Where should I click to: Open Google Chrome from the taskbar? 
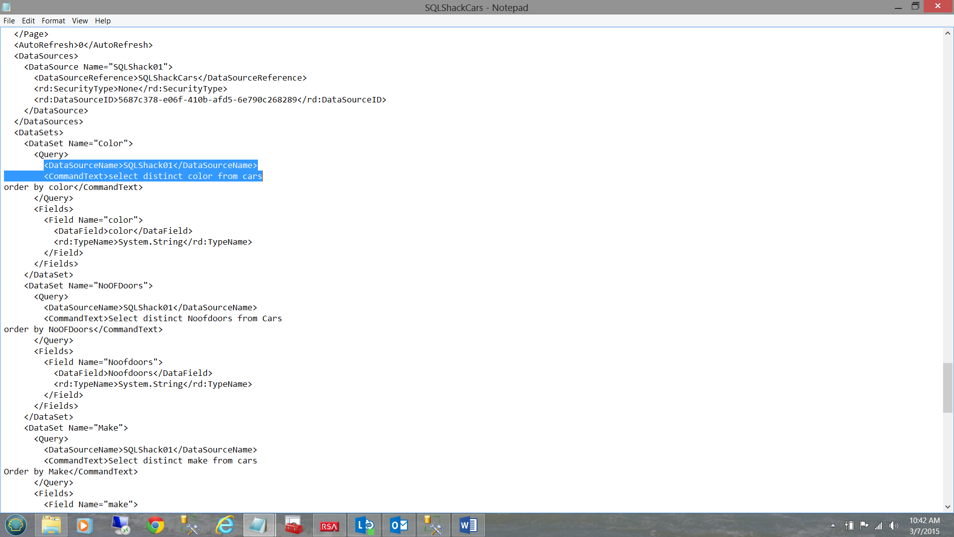pos(156,525)
